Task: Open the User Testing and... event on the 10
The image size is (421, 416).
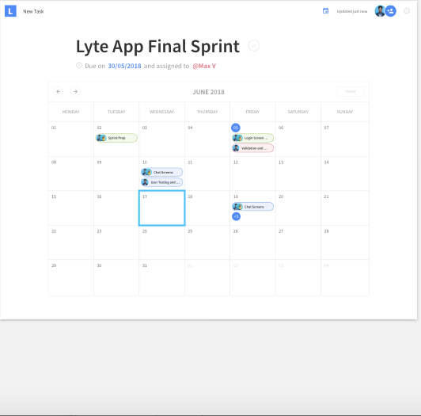Action: pos(162,182)
